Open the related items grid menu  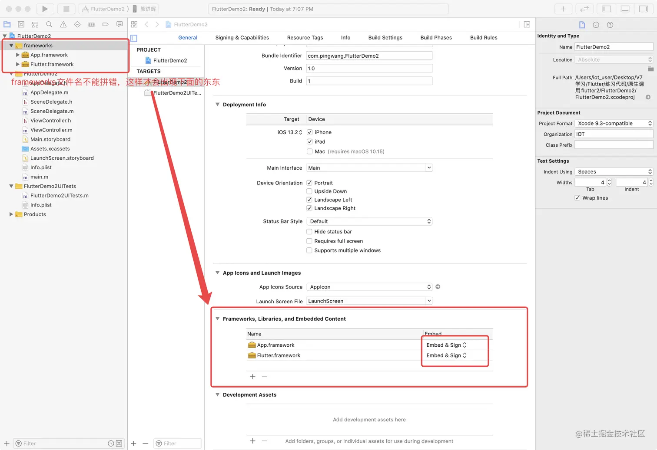134,24
